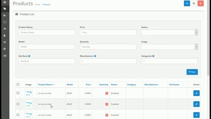The image size is (211, 119).
Task: Open the Design monitor icon in sidebar
Action: [x=5, y=22]
